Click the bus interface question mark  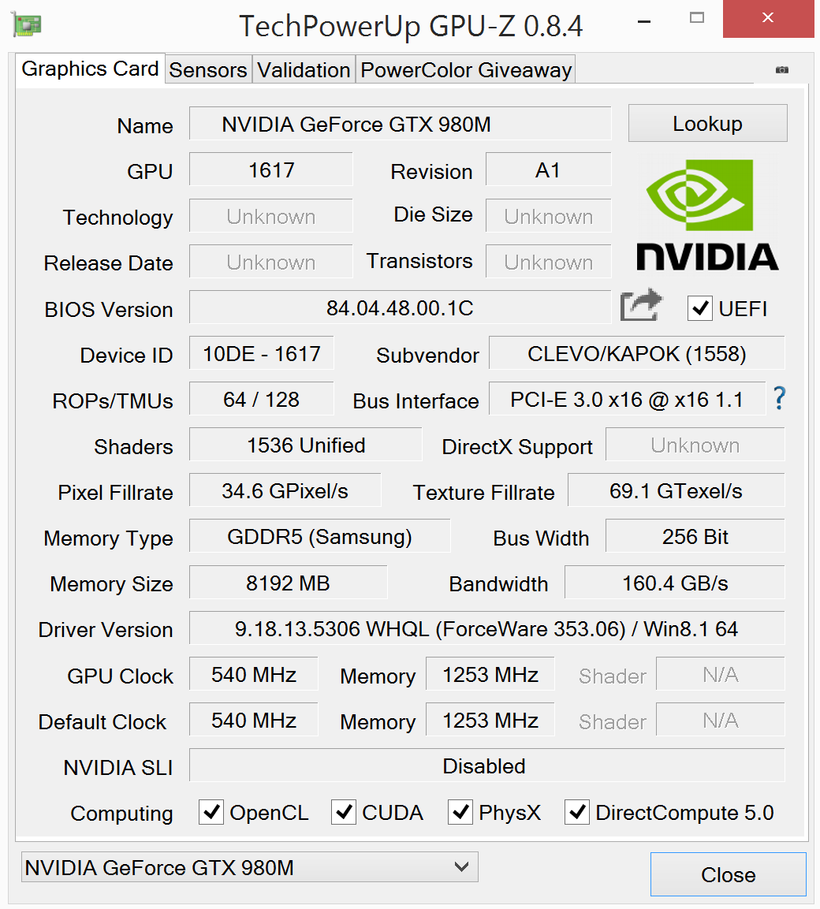pyautogui.click(x=780, y=398)
